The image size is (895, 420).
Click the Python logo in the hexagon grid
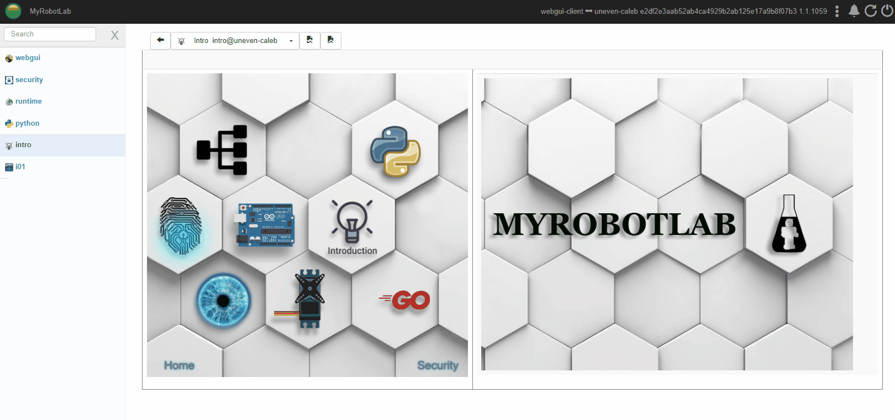click(395, 152)
